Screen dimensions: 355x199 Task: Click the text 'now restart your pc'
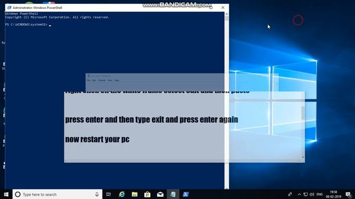98,139
